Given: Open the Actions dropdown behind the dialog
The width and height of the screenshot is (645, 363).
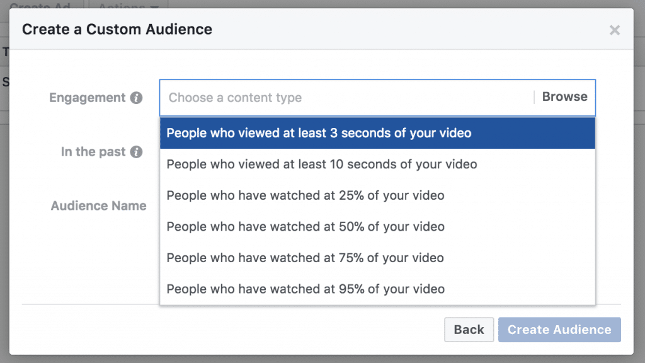Looking at the screenshot, I should [x=127, y=5].
